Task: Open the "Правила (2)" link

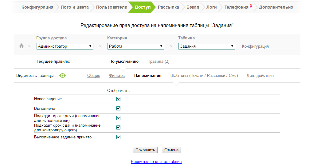Action: (x=158, y=62)
